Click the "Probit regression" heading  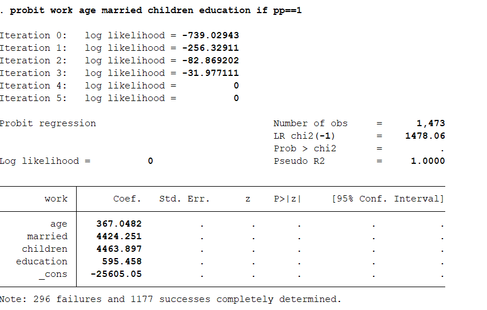pos(48,123)
